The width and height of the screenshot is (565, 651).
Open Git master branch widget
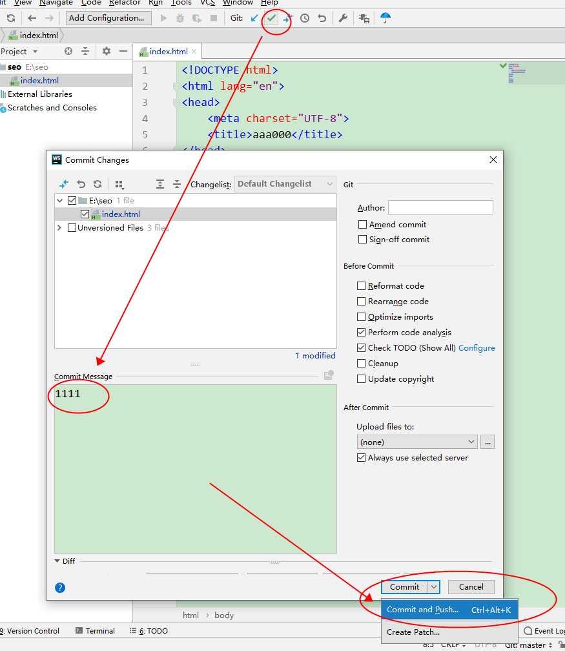(x=528, y=645)
